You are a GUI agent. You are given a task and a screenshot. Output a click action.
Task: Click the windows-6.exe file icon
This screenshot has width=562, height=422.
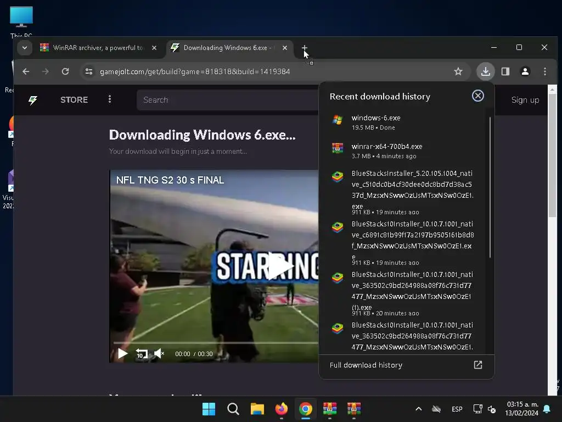[338, 120]
